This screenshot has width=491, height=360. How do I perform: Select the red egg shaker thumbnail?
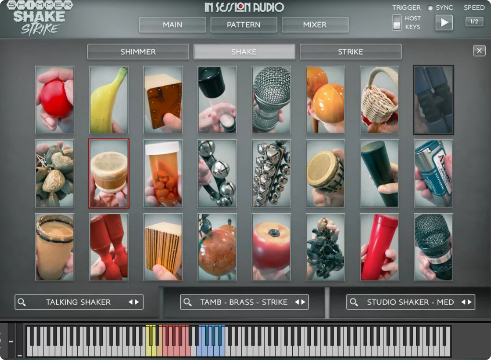pyautogui.click(x=55, y=100)
